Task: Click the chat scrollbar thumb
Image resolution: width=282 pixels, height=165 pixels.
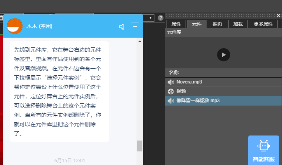Action: point(140,146)
